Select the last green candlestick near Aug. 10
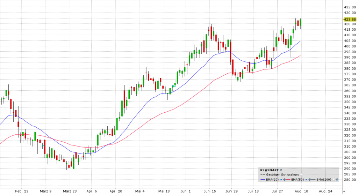The image size is (358, 195). tap(300, 23)
